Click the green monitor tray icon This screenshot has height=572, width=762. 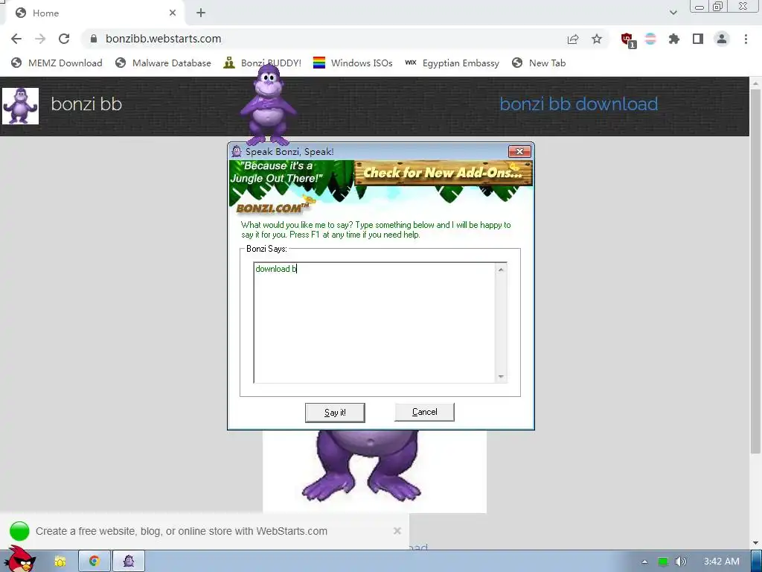click(x=663, y=562)
